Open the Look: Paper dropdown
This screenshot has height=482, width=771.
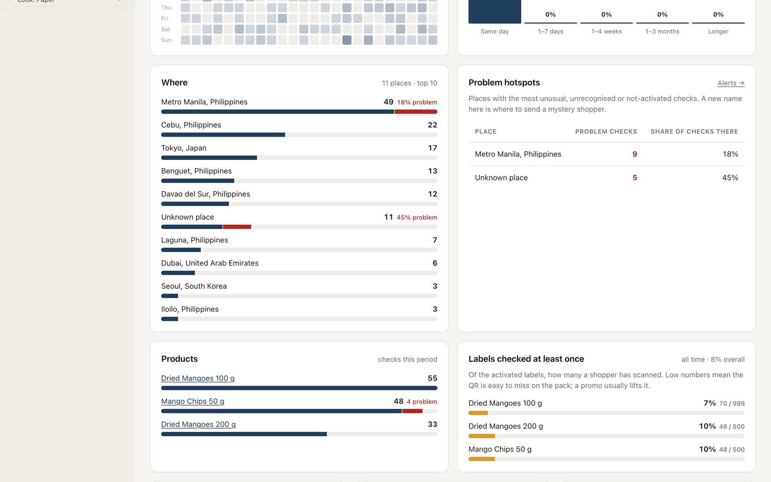(x=67, y=2)
